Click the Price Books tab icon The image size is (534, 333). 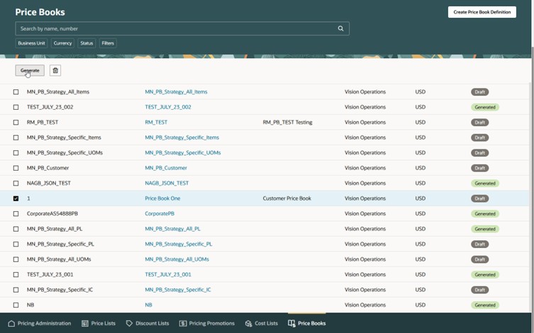[x=291, y=323]
